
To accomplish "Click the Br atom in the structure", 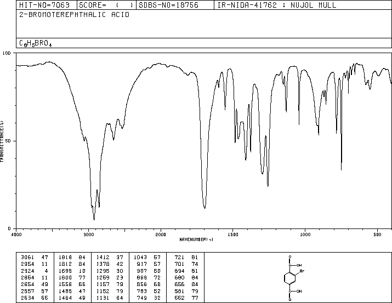I will pos(302,271).
